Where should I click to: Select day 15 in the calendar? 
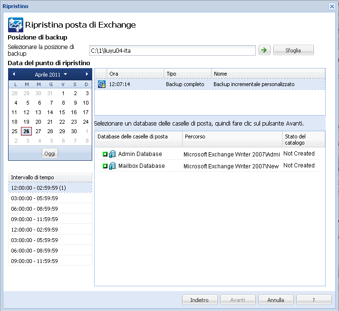(62, 112)
